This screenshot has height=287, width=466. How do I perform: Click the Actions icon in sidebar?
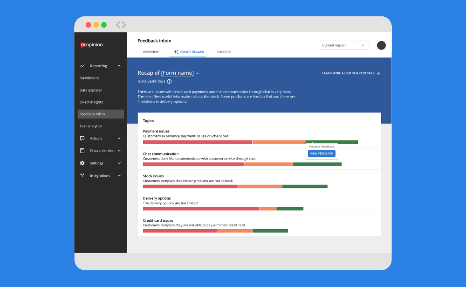coord(82,138)
